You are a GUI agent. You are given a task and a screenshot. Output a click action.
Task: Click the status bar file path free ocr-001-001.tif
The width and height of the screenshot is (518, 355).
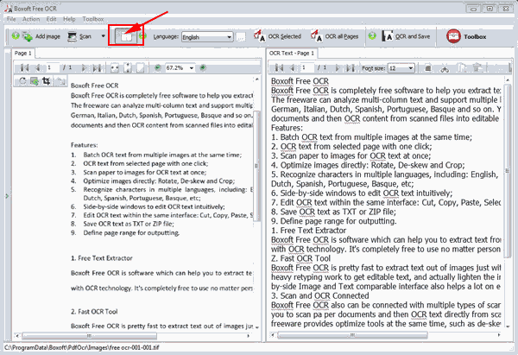pos(82,348)
